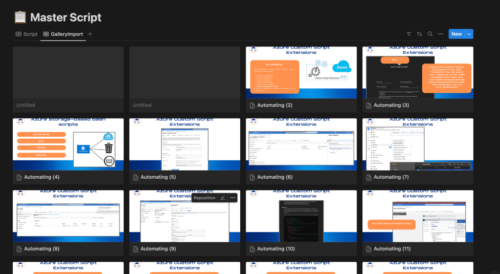The width and height of the screenshot is (500, 274).
Task: Click the Automating (7) title text
Action: coord(391,177)
